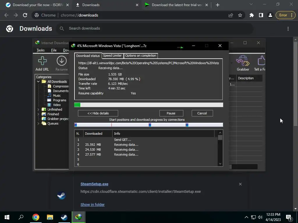298x223 pixels.
Task: Open Chrome profile icon
Action: 270,15
